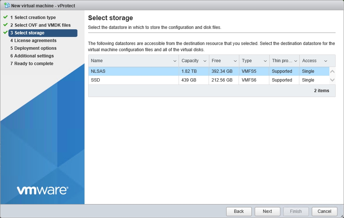Expand the Type column header menu
The image size is (344, 218).
[x=265, y=61]
